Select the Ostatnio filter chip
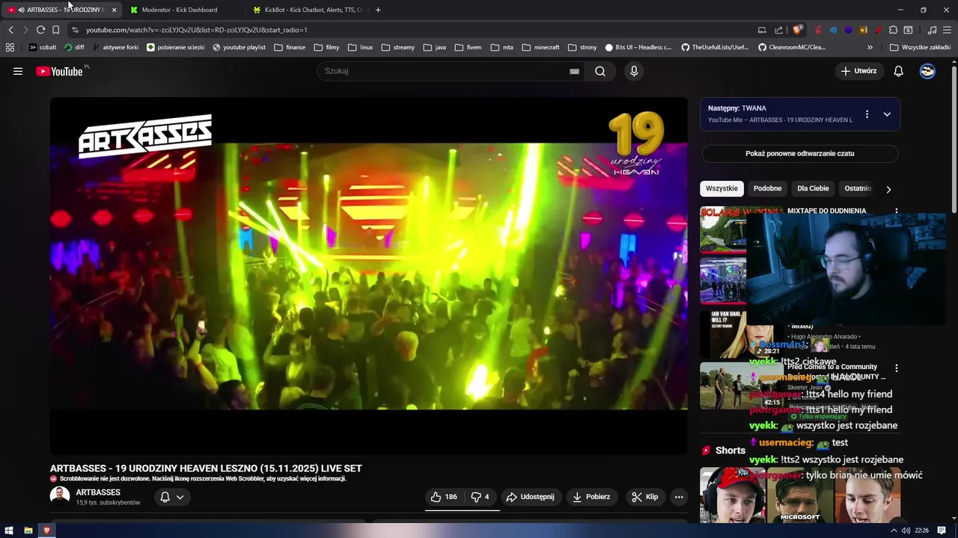 pyautogui.click(x=857, y=188)
